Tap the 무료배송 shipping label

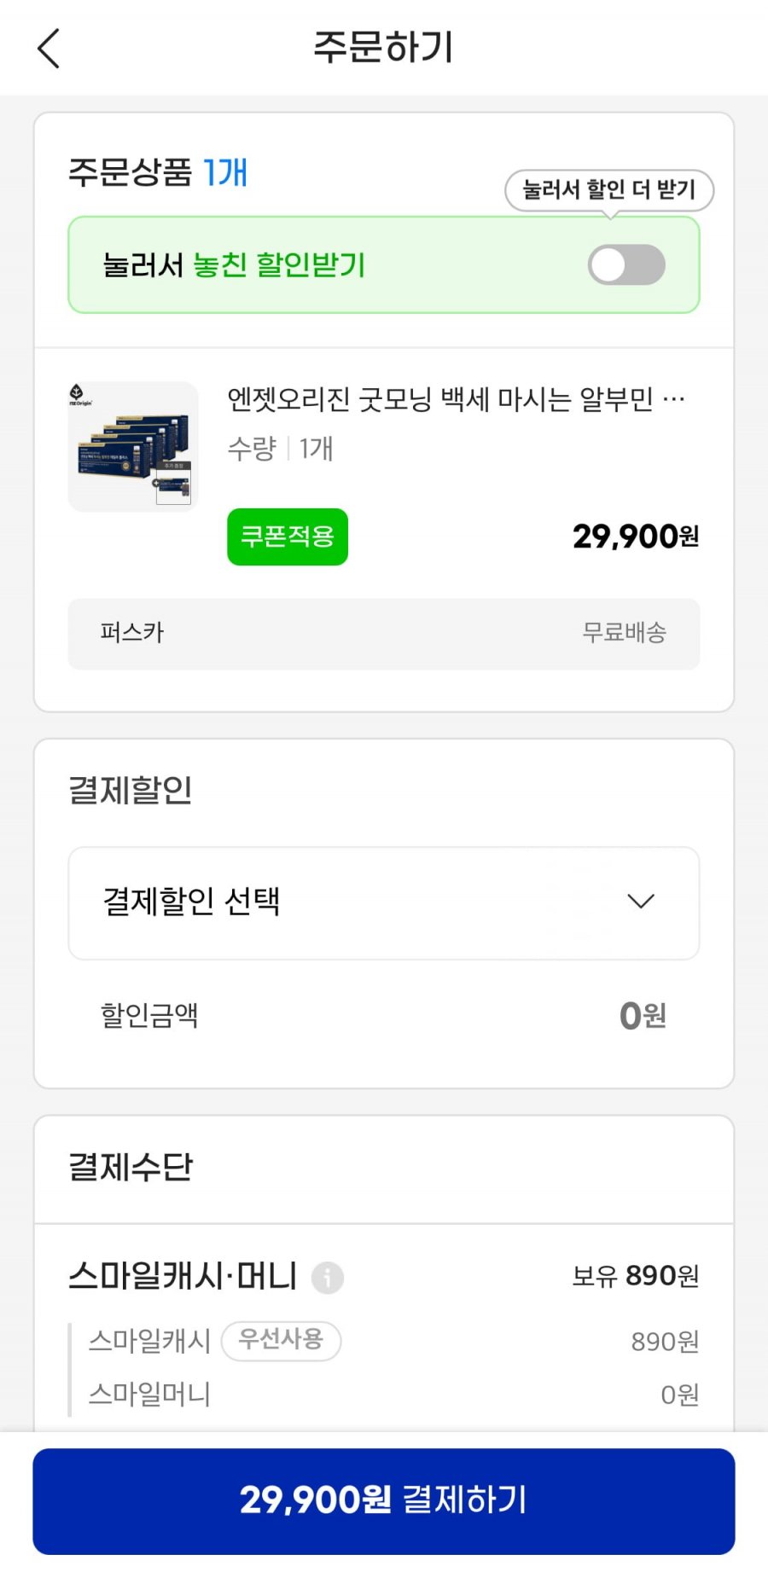click(x=624, y=633)
